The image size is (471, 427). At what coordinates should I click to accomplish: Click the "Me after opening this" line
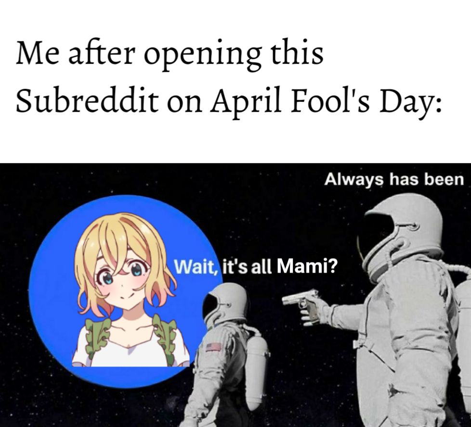170,54
